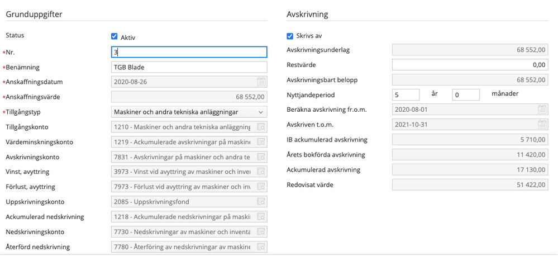The width and height of the screenshot is (558, 256).
Task: Open account lookup for Värdeminskningskonto
Action: pos(261,142)
